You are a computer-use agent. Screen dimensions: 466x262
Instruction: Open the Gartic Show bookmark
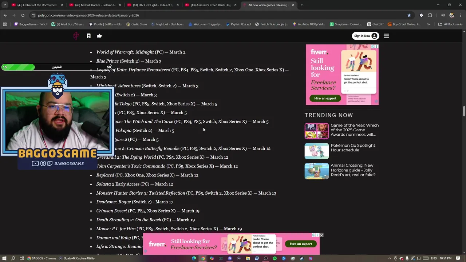click(x=137, y=24)
